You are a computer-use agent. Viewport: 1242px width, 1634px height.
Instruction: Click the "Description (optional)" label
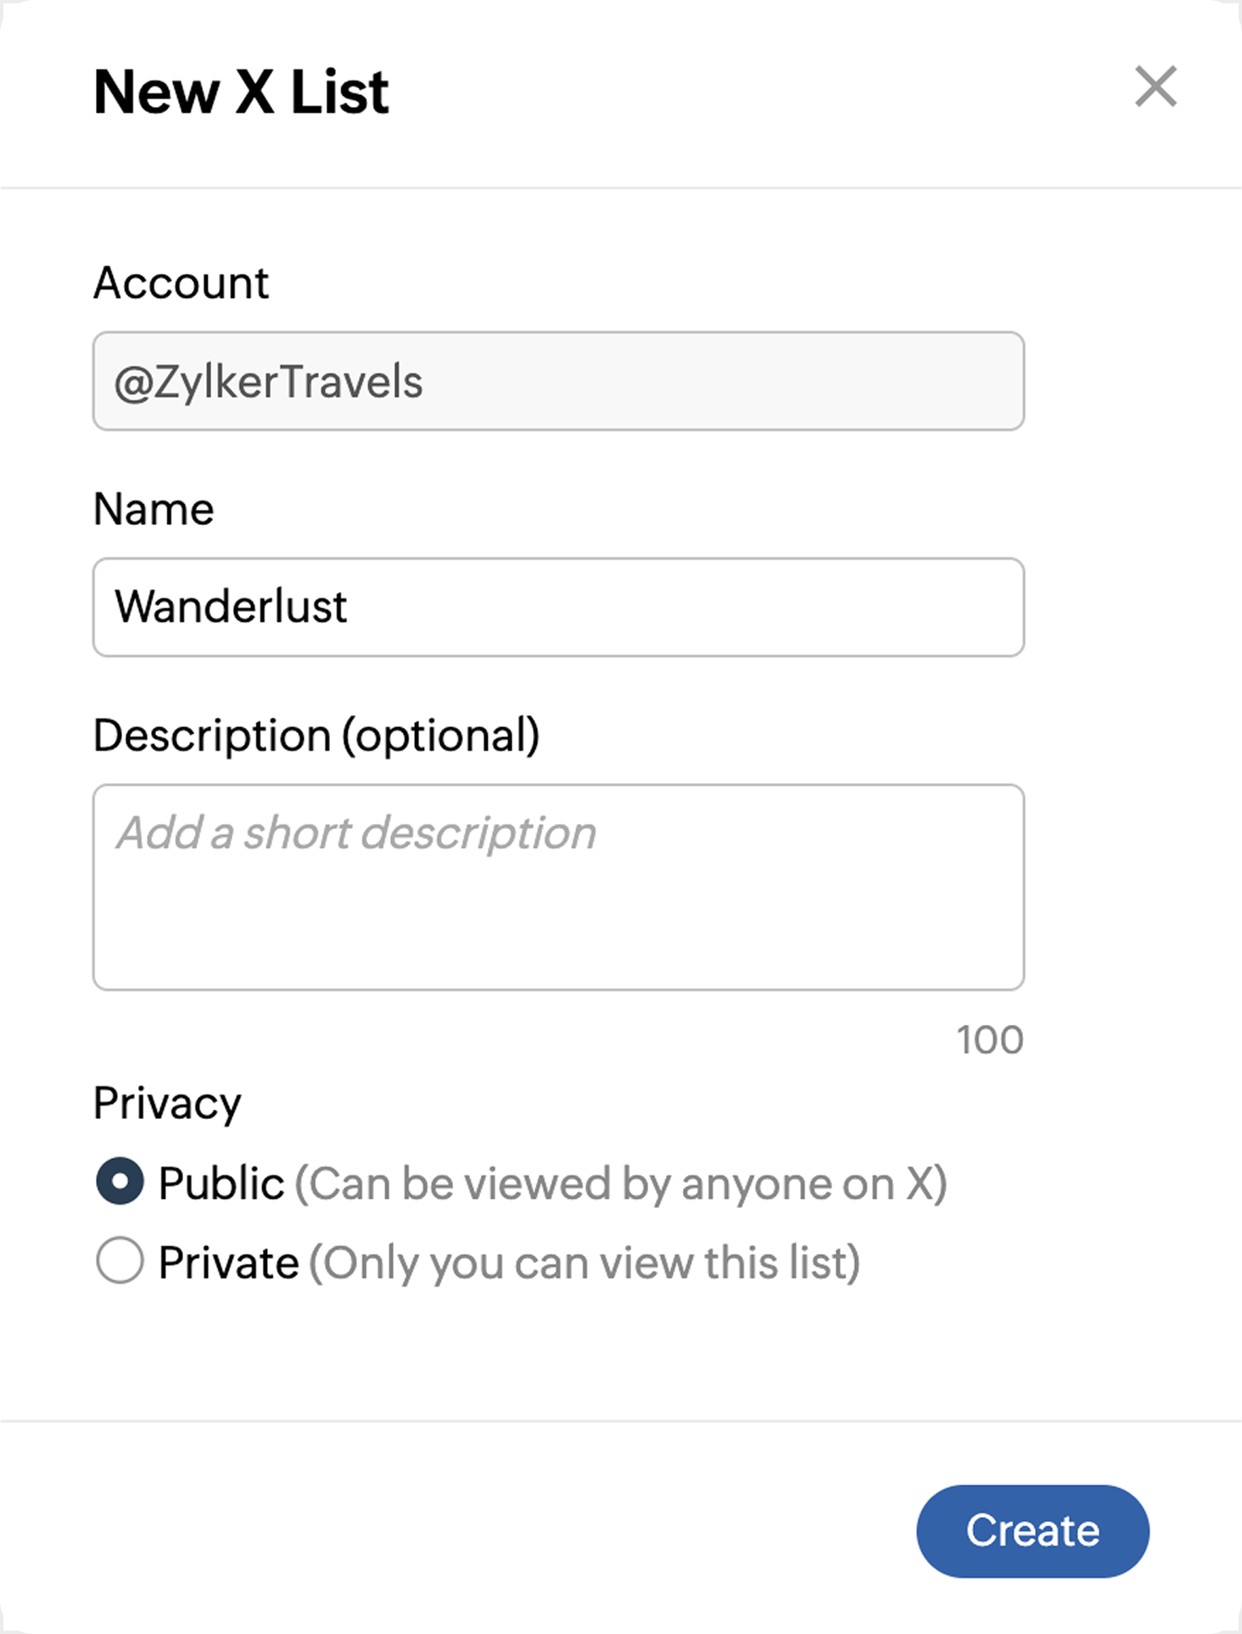[316, 736]
